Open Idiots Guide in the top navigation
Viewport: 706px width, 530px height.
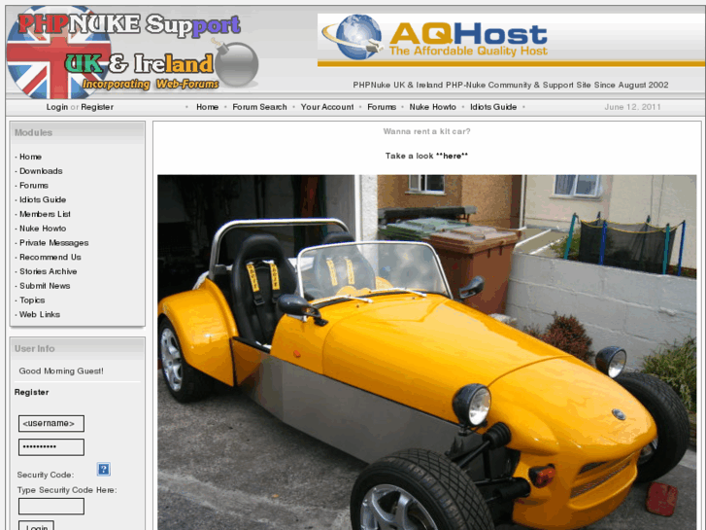[493, 107]
